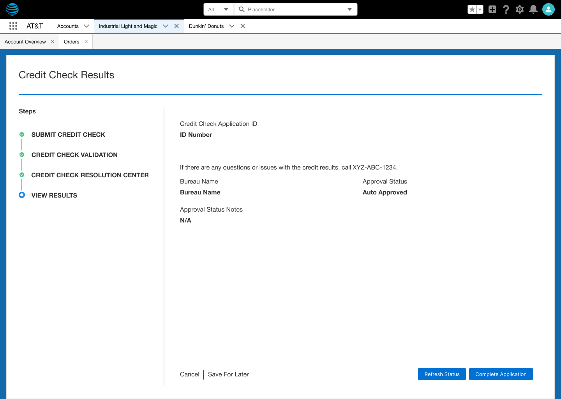Click the SUBMIT CREDIT CHECK completed checkmark
561x399 pixels.
22,134
